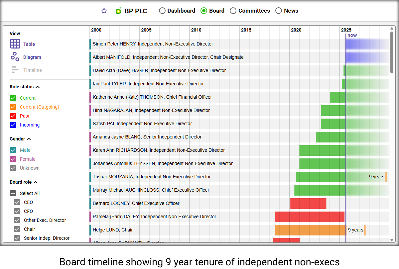399x269 pixels.
Task: Click Hina NAGARAJAN's green tenure bar
Action: click(x=333, y=110)
